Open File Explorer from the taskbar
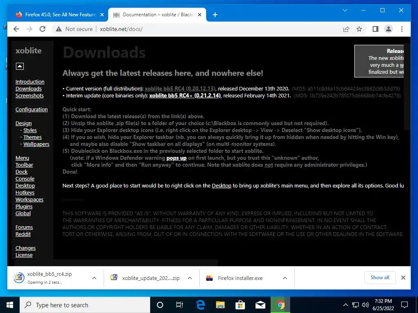This screenshot has width=418, height=313. click(220, 305)
